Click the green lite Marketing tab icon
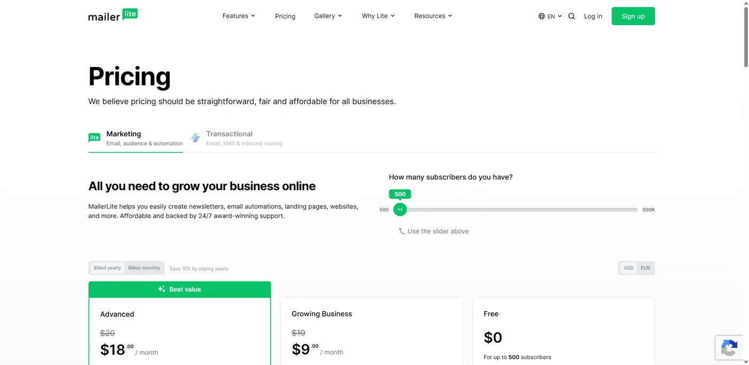This screenshot has width=749, height=365. 94,138
